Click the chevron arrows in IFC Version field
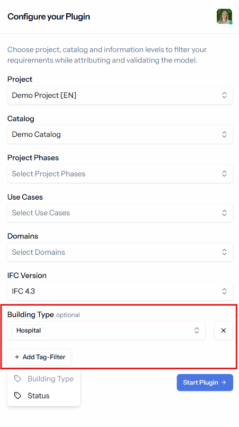Viewport: 239px width, 427px height. (x=224, y=291)
